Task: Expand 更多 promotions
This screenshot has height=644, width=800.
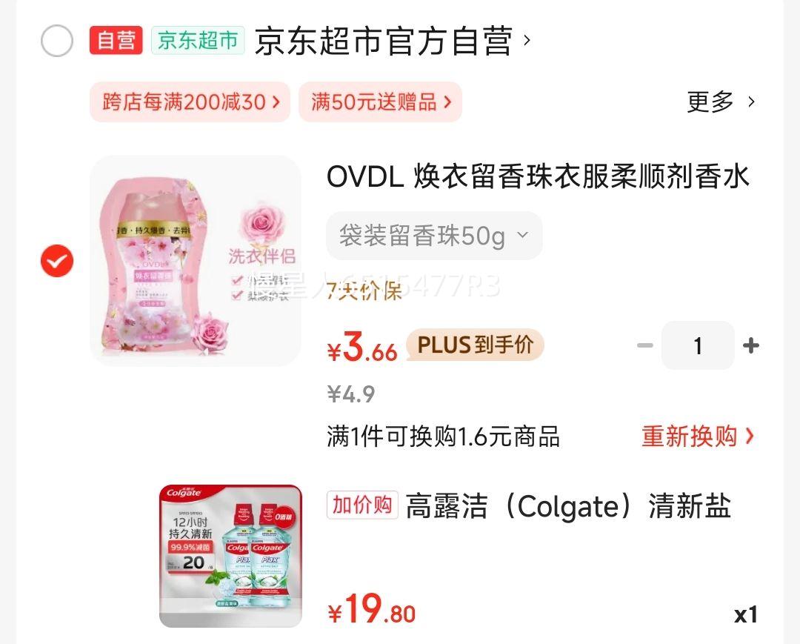Action: (721, 102)
